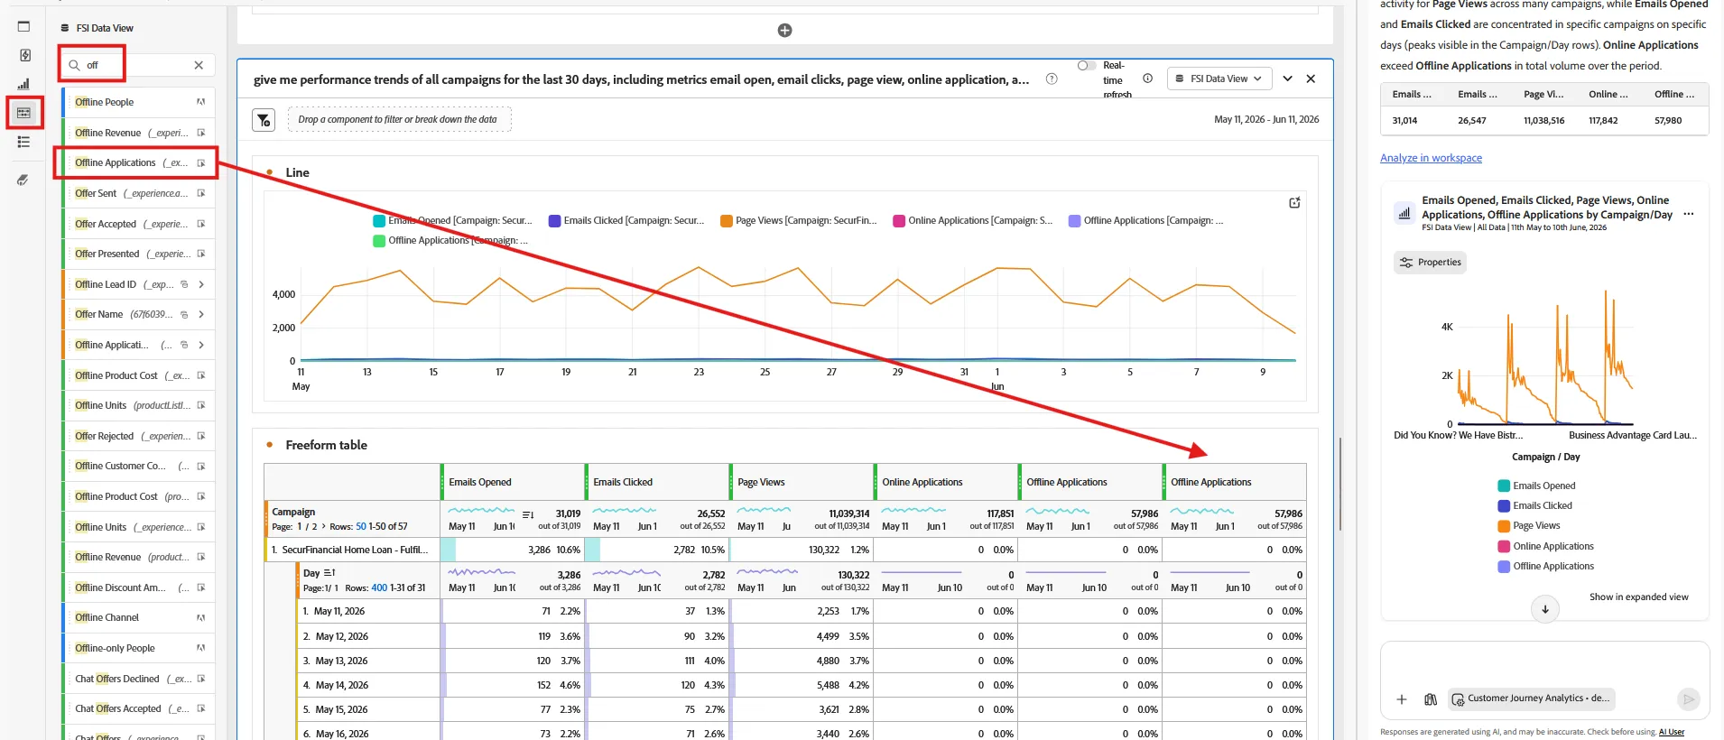1724x740 pixels.
Task: Open the more options ellipsis on the AI chart card
Action: pos(1689,214)
